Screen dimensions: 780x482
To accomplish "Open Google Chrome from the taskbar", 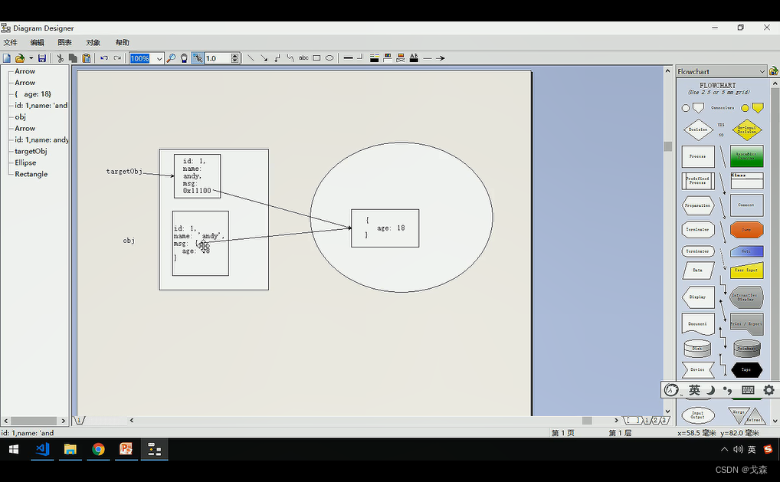I will pyautogui.click(x=99, y=450).
